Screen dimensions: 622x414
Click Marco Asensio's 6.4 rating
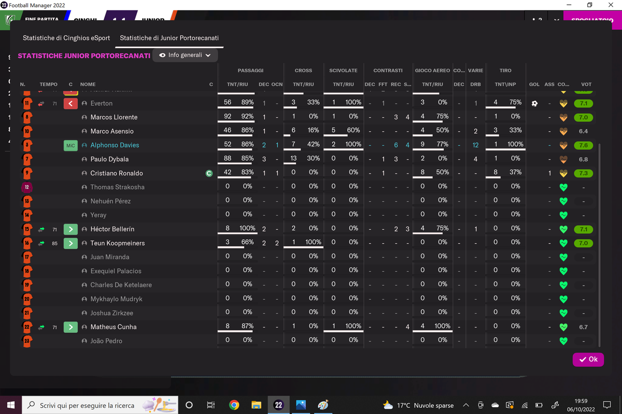tap(584, 131)
